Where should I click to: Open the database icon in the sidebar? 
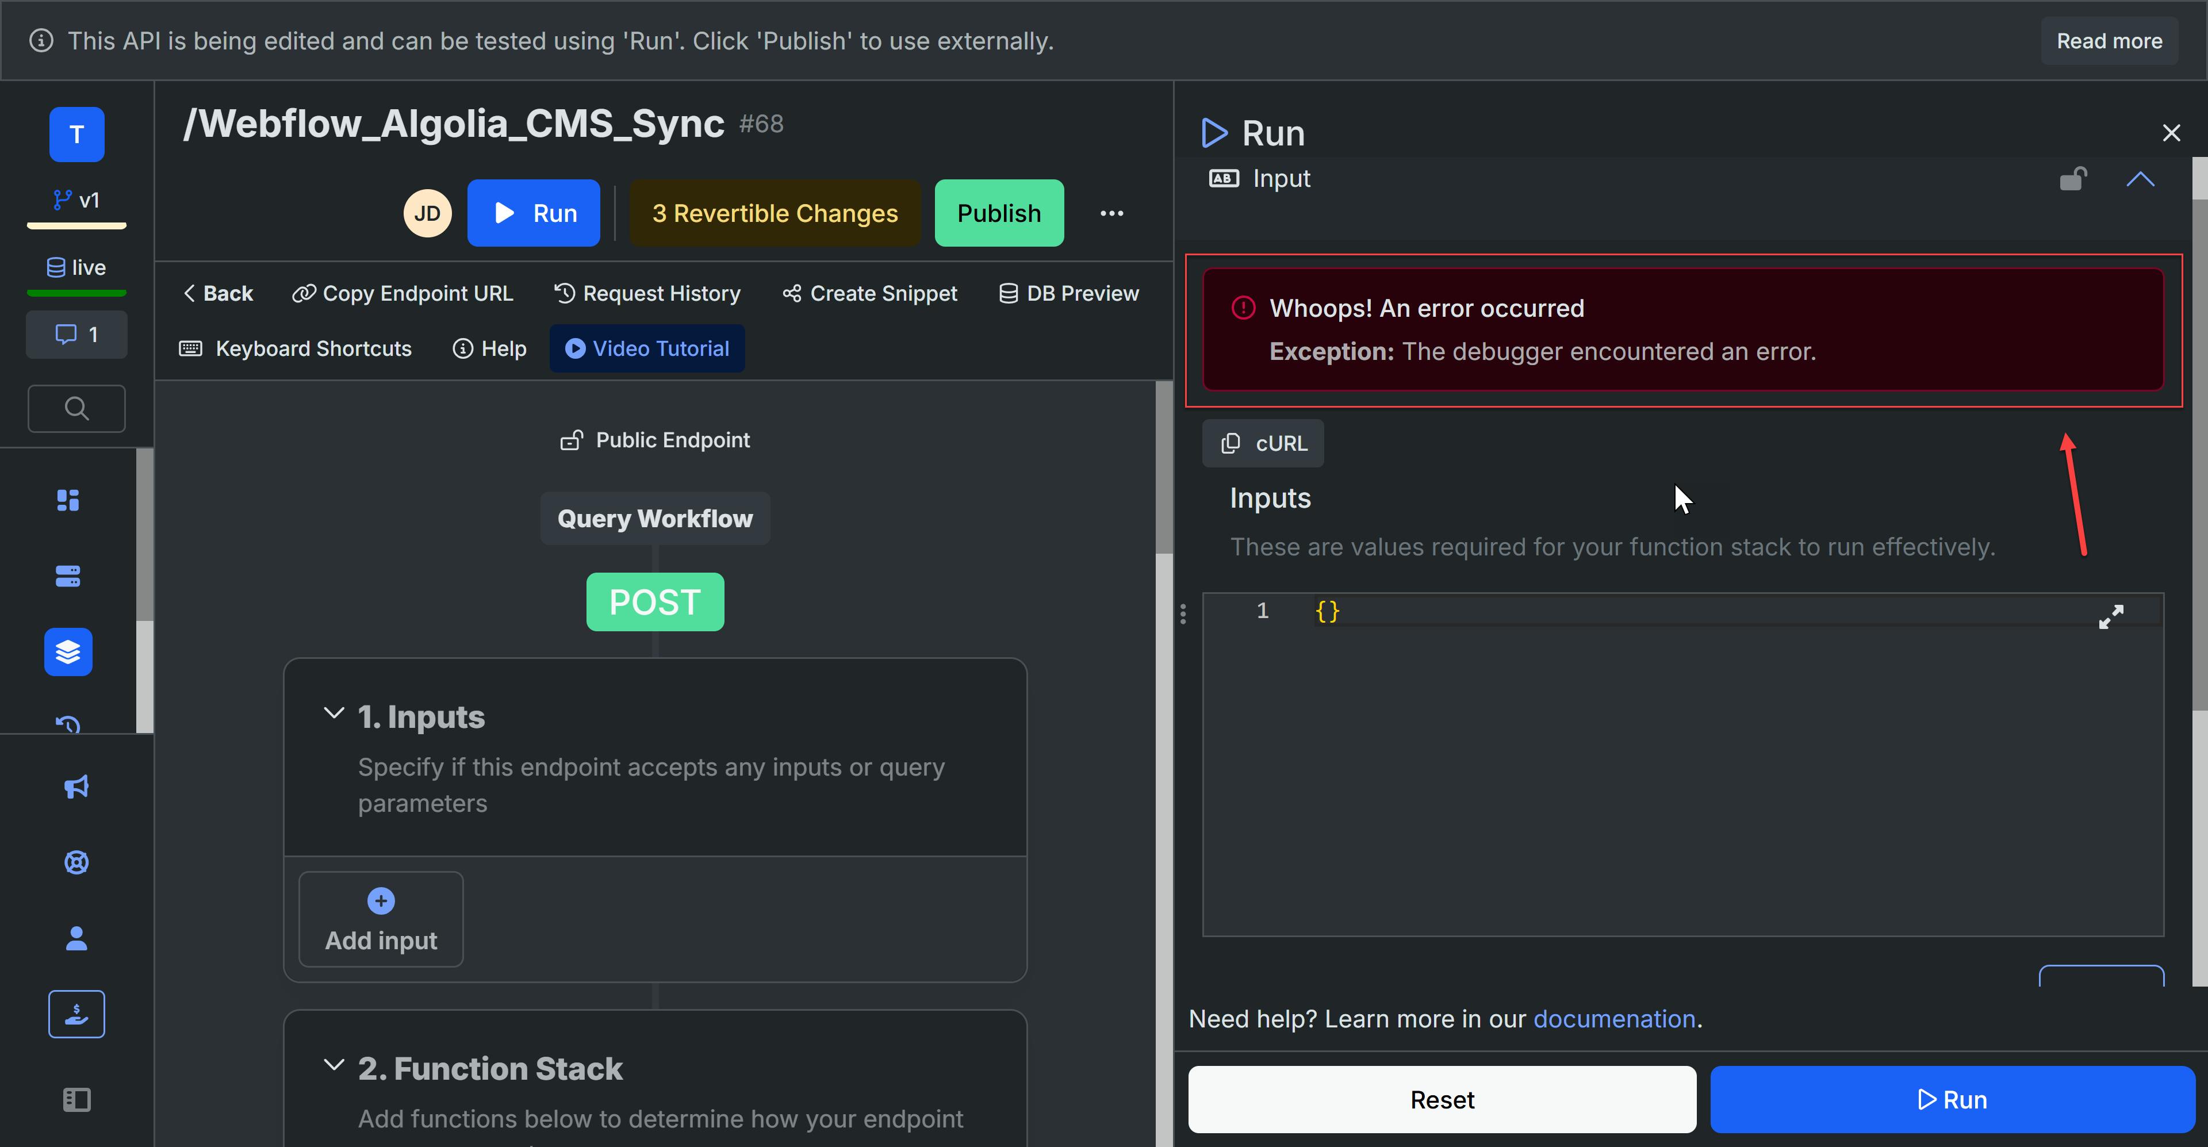68,576
